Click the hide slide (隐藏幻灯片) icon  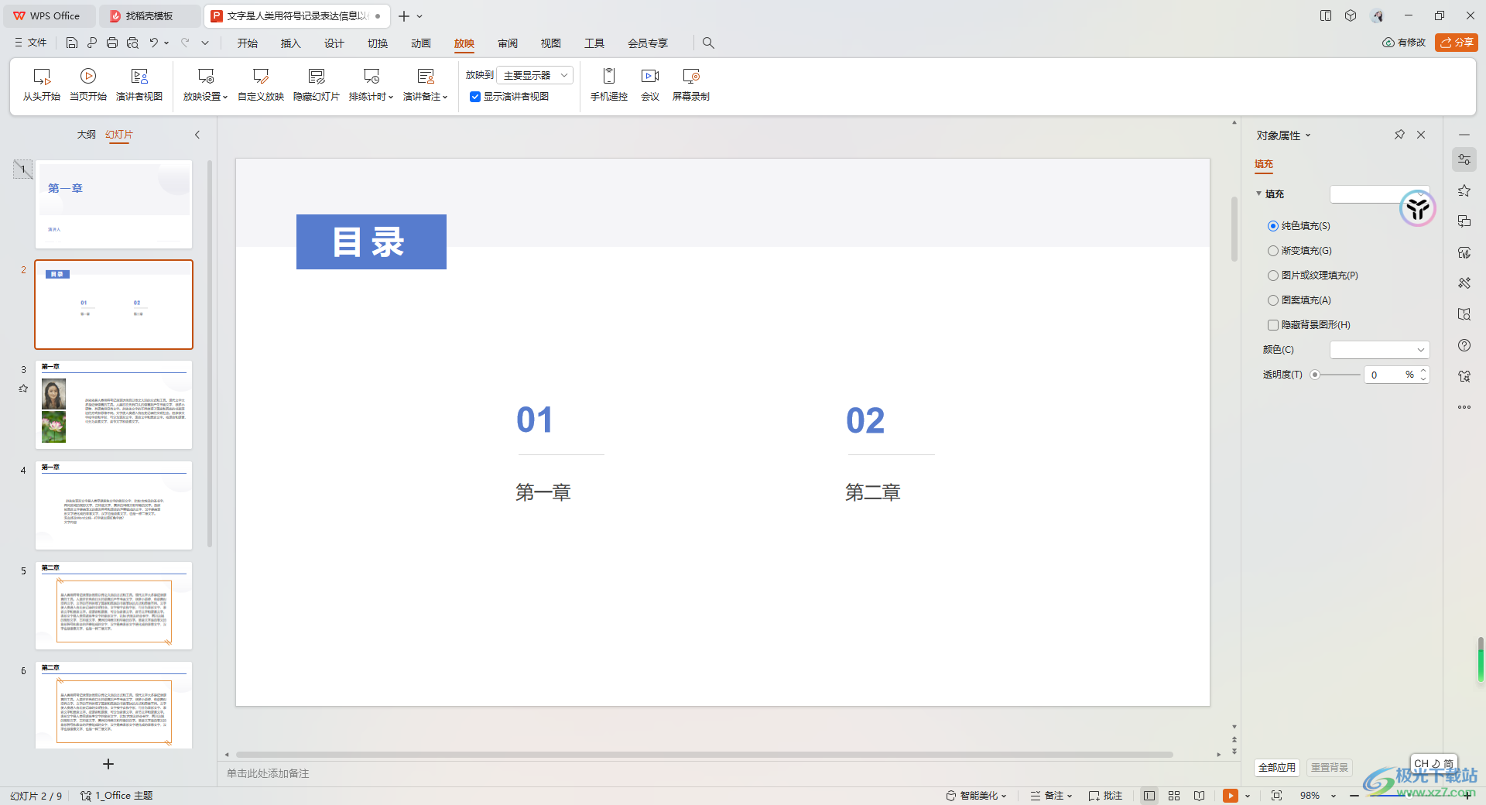point(317,76)
